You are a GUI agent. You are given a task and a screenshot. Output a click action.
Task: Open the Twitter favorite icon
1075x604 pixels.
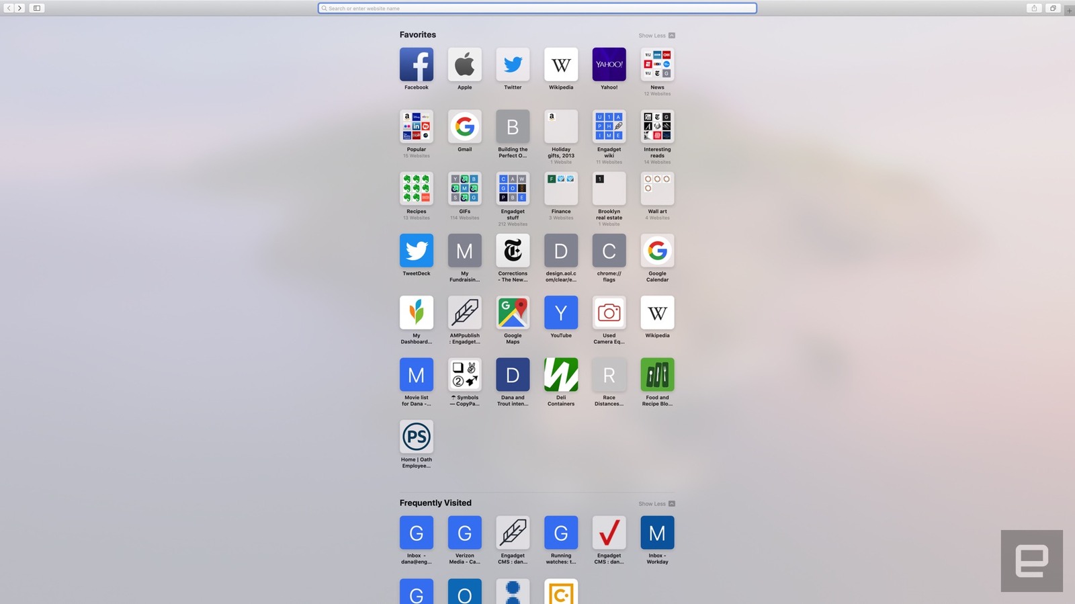[x=513, y=64]
